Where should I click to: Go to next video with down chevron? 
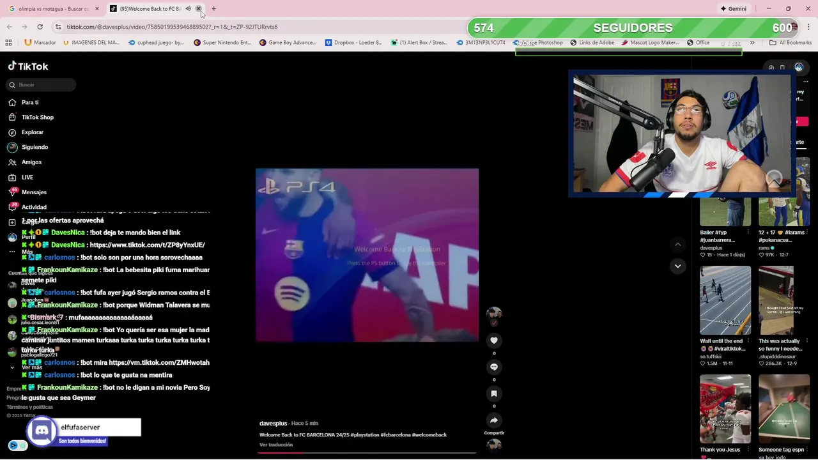click(678, 266)
